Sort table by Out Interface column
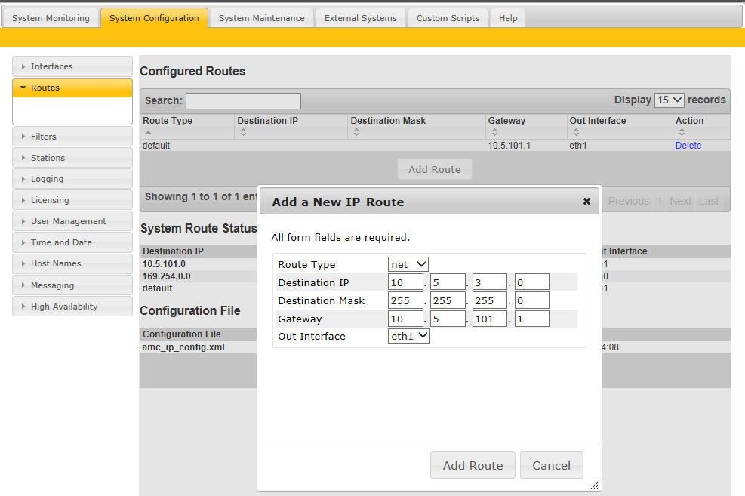Screen dimensions: 745x496 pyautogui.click(x=618, y=126)
